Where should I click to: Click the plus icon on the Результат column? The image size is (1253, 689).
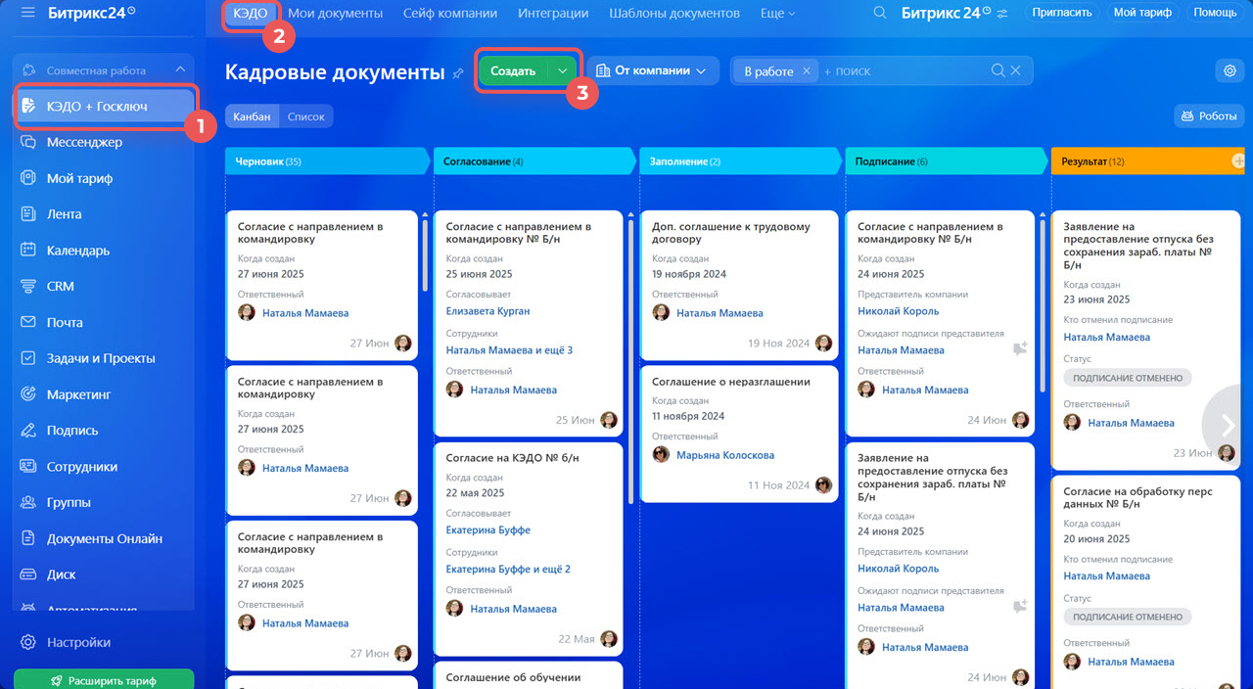pos(1239,161)
